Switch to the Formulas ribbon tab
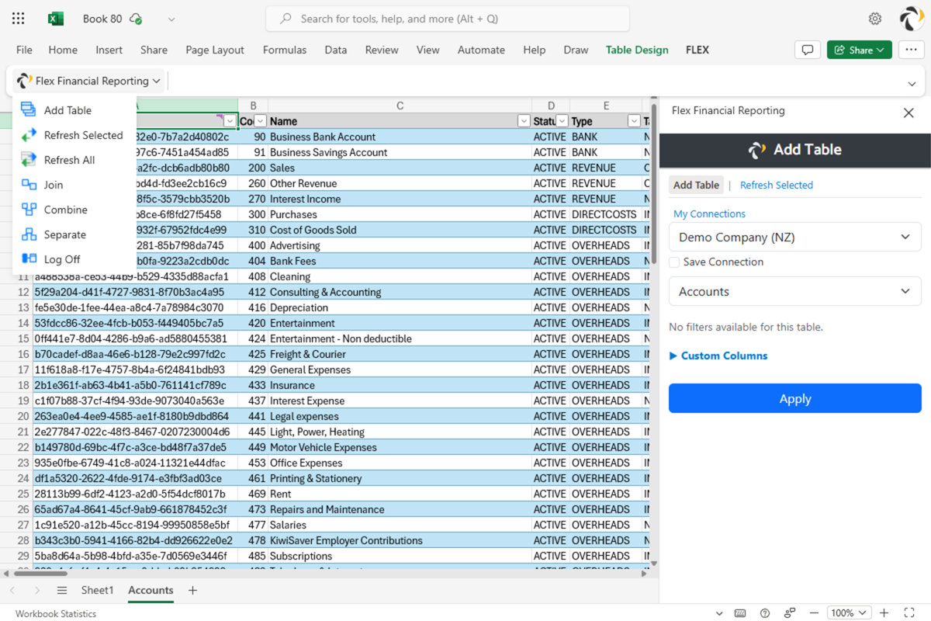This screenshot has width=931, height=621. point(285,50)
